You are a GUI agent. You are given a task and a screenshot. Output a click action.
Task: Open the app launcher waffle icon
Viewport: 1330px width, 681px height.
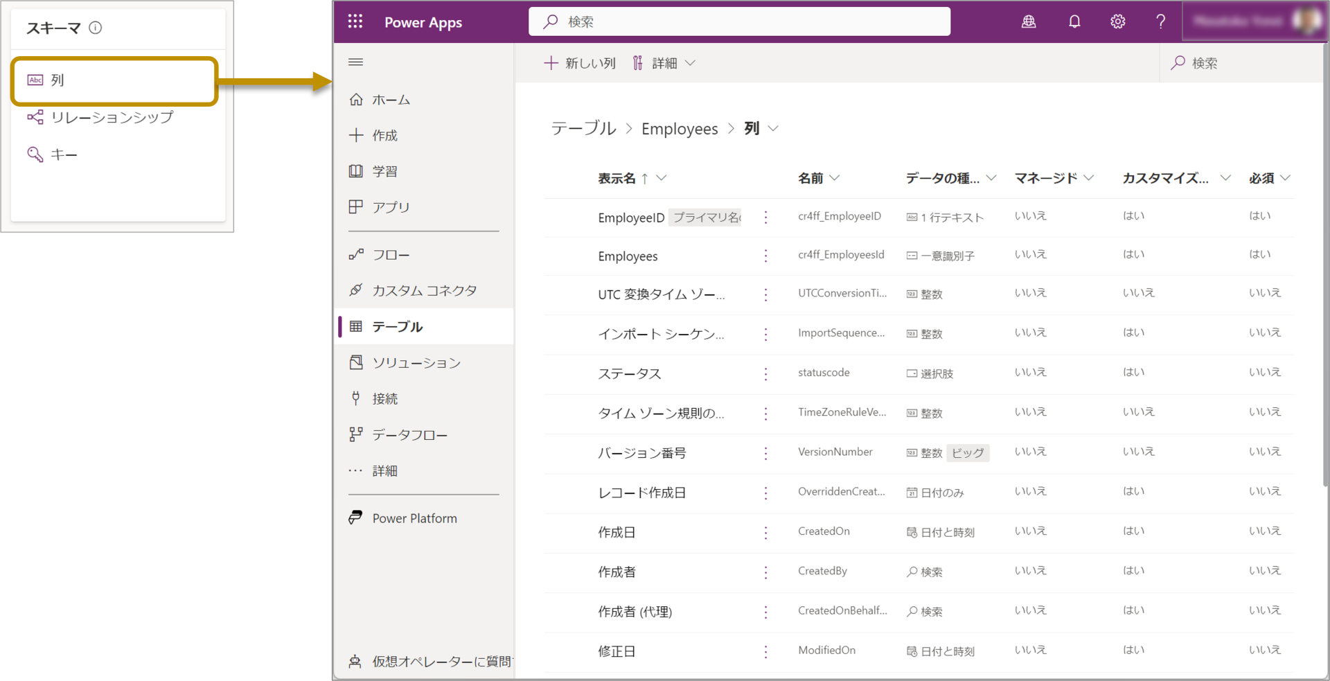[x=355, y=21]
